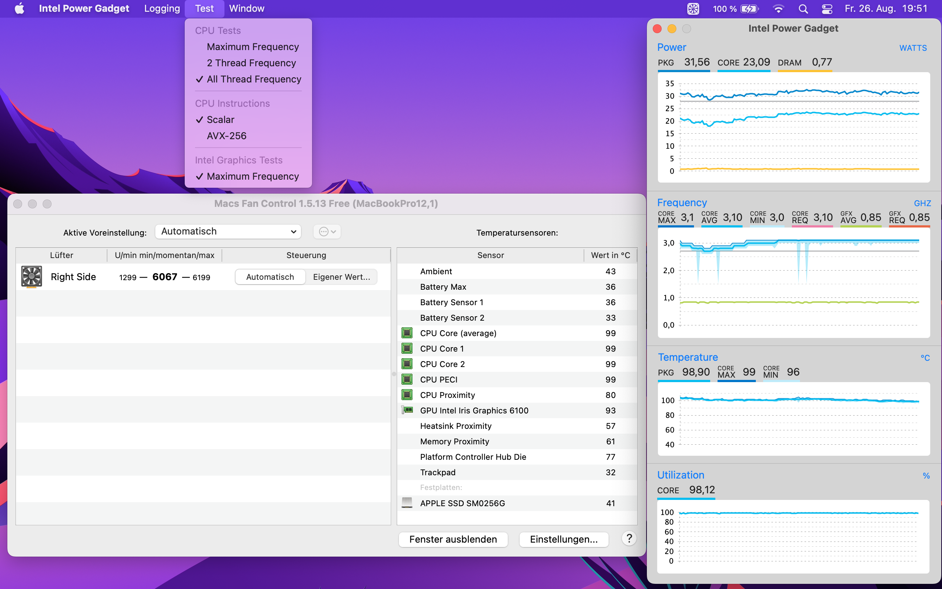The image size is (942, 589).
Task: Click the CPU Core 1 chip icon
Action: pos(407,349)
